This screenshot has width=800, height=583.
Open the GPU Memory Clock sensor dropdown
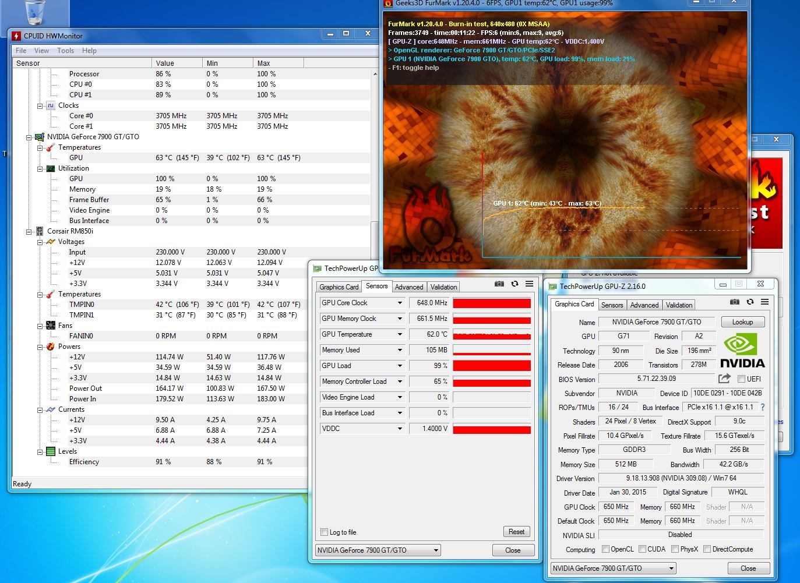pos(400,319)
